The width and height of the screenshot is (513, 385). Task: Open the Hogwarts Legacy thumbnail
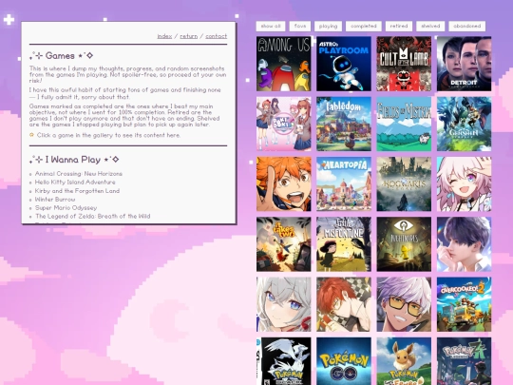(404, 184)
